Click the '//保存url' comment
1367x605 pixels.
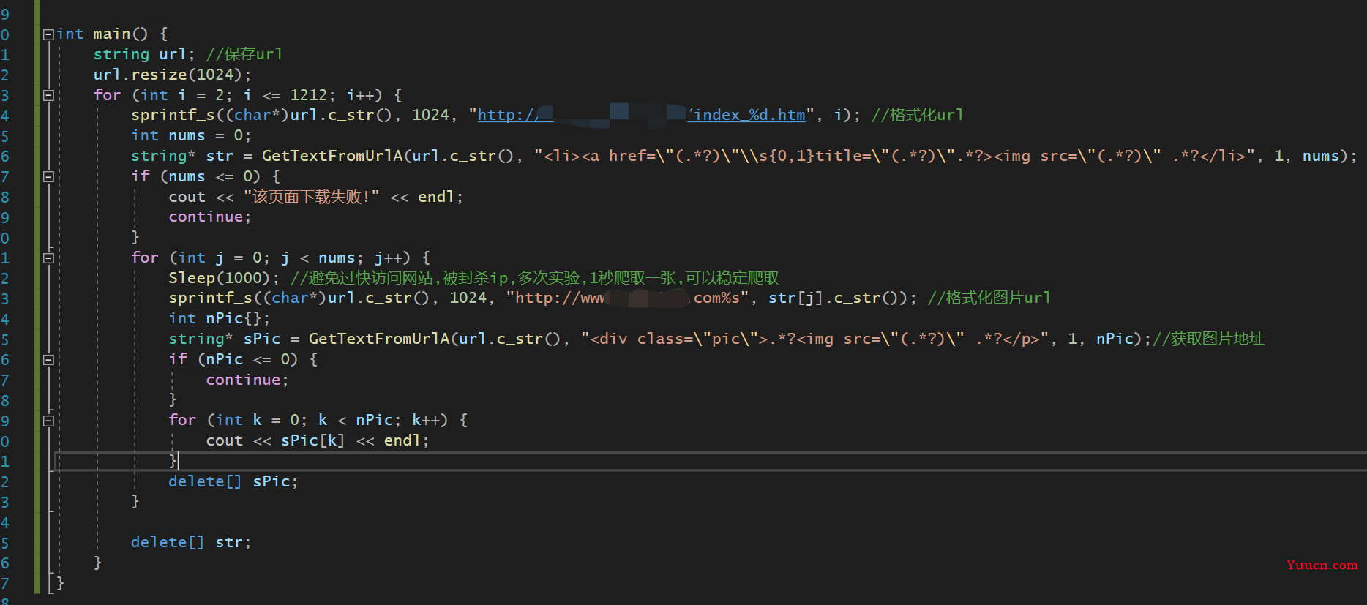(x=244, y=54)
